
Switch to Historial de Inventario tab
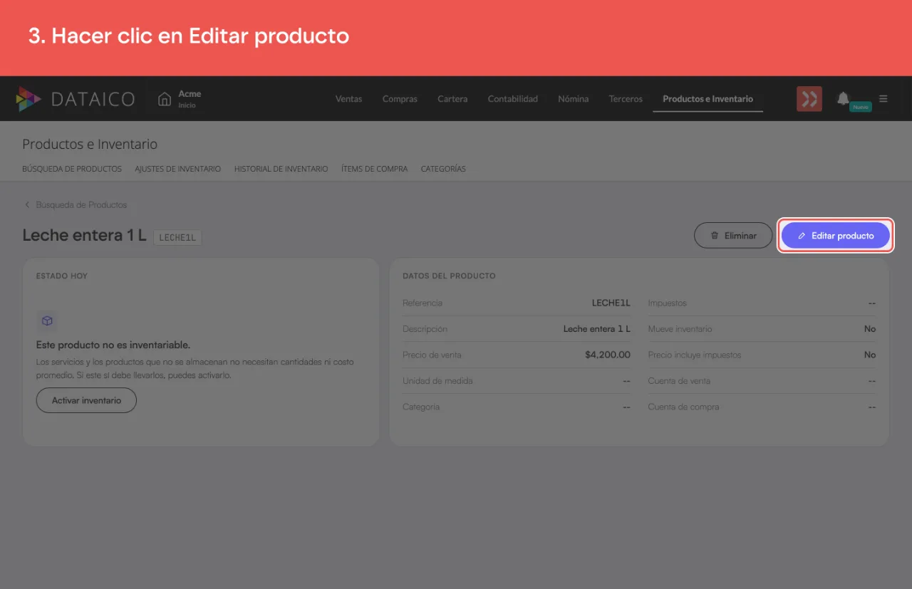(281, 170)
